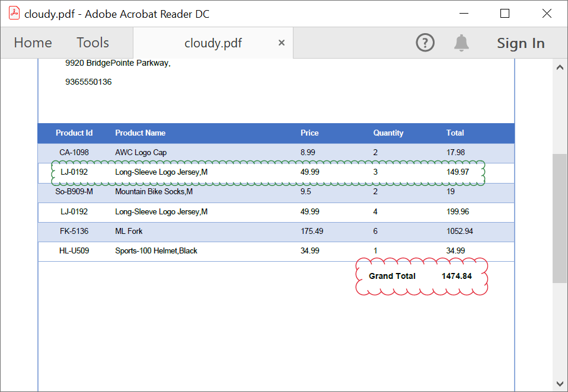
Task: Click the Product Name column header
Action: pos(140,133)
